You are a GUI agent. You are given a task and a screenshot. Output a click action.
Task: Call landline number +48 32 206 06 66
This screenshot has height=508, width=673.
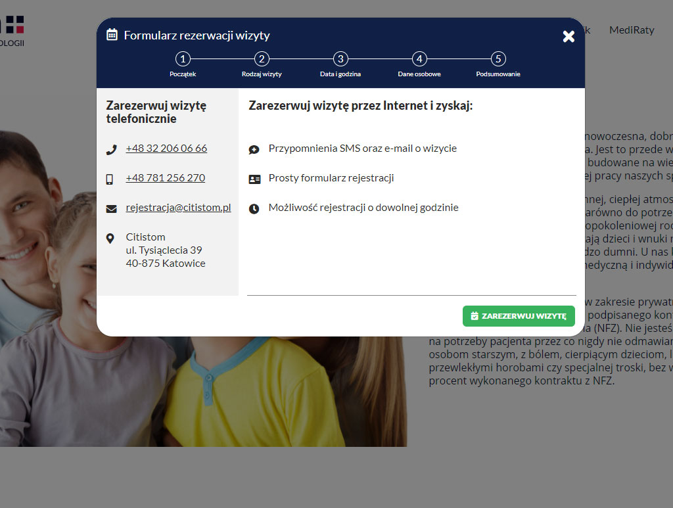click(166, 149)
